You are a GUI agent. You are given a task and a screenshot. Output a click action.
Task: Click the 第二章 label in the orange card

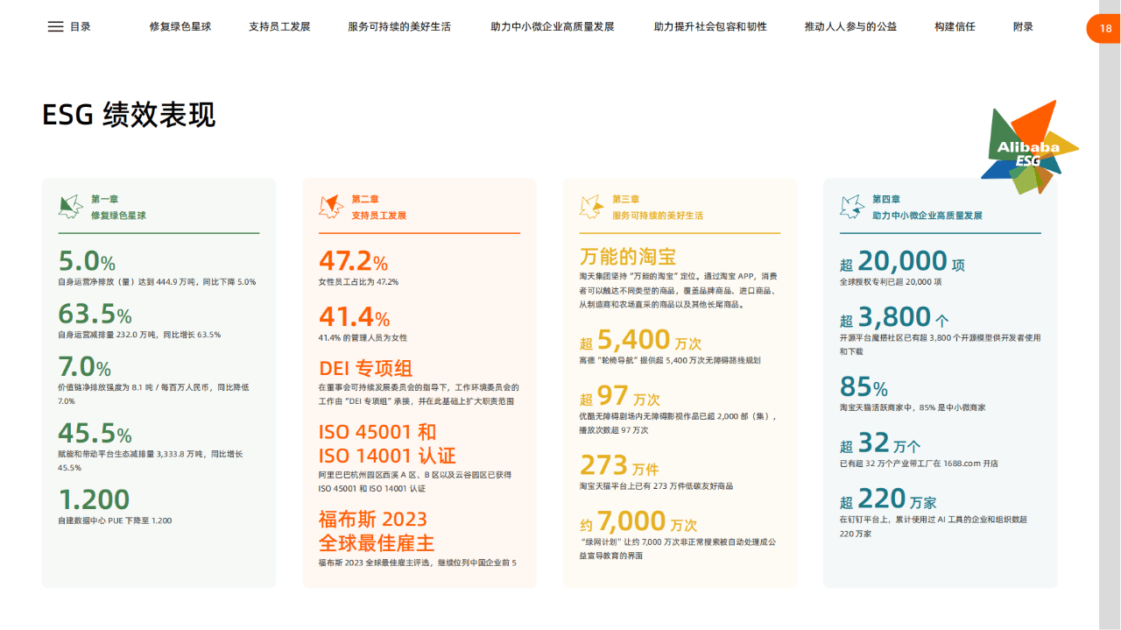coord(365,199)
